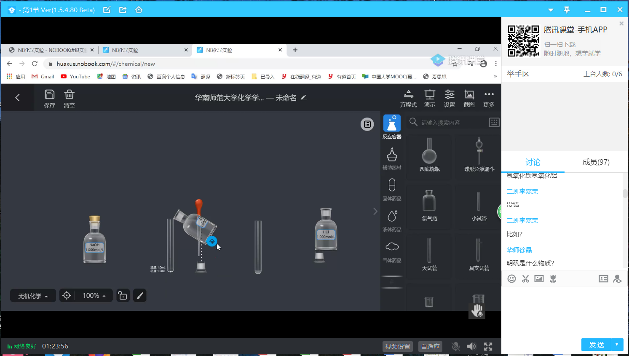Open the 方程式 equation tool
Screen dimensions: 629x356
[x=408, y=99]
